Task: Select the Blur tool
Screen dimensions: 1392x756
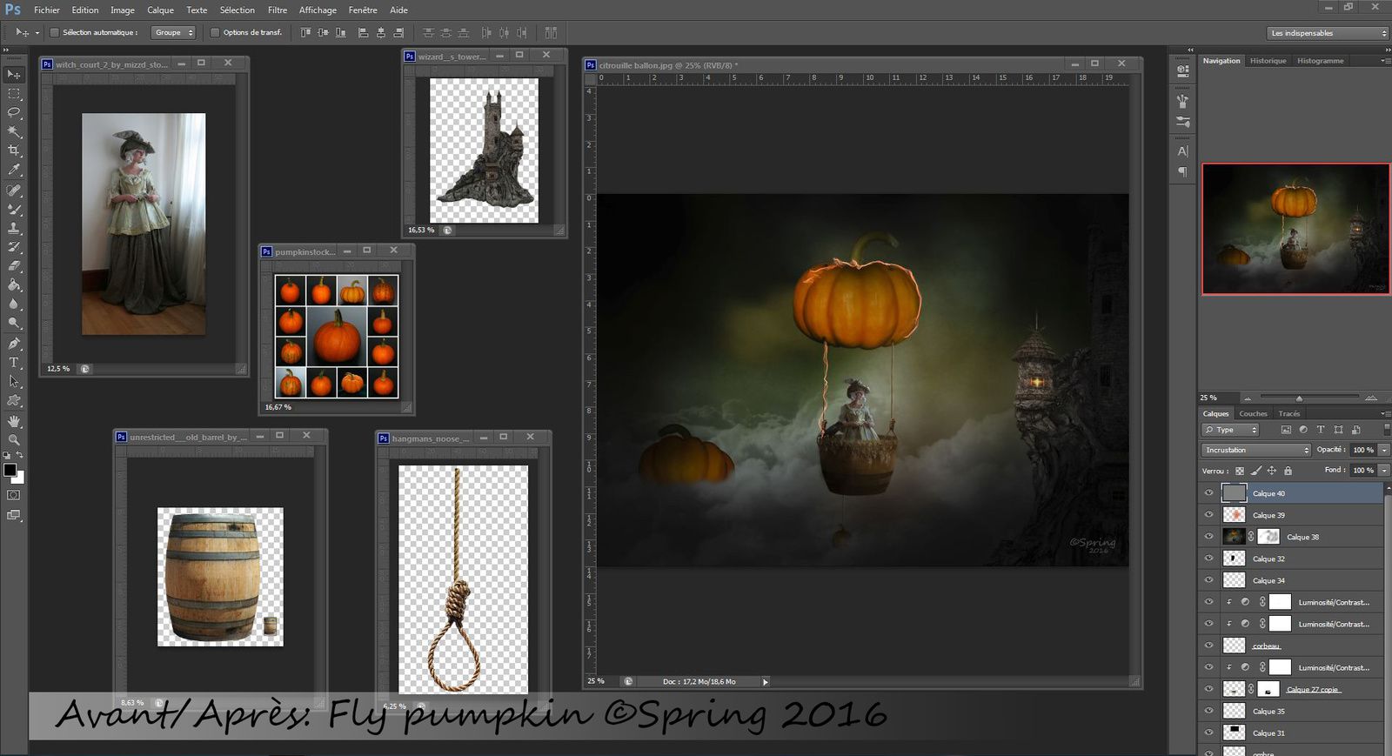Action: pos(14,304)
